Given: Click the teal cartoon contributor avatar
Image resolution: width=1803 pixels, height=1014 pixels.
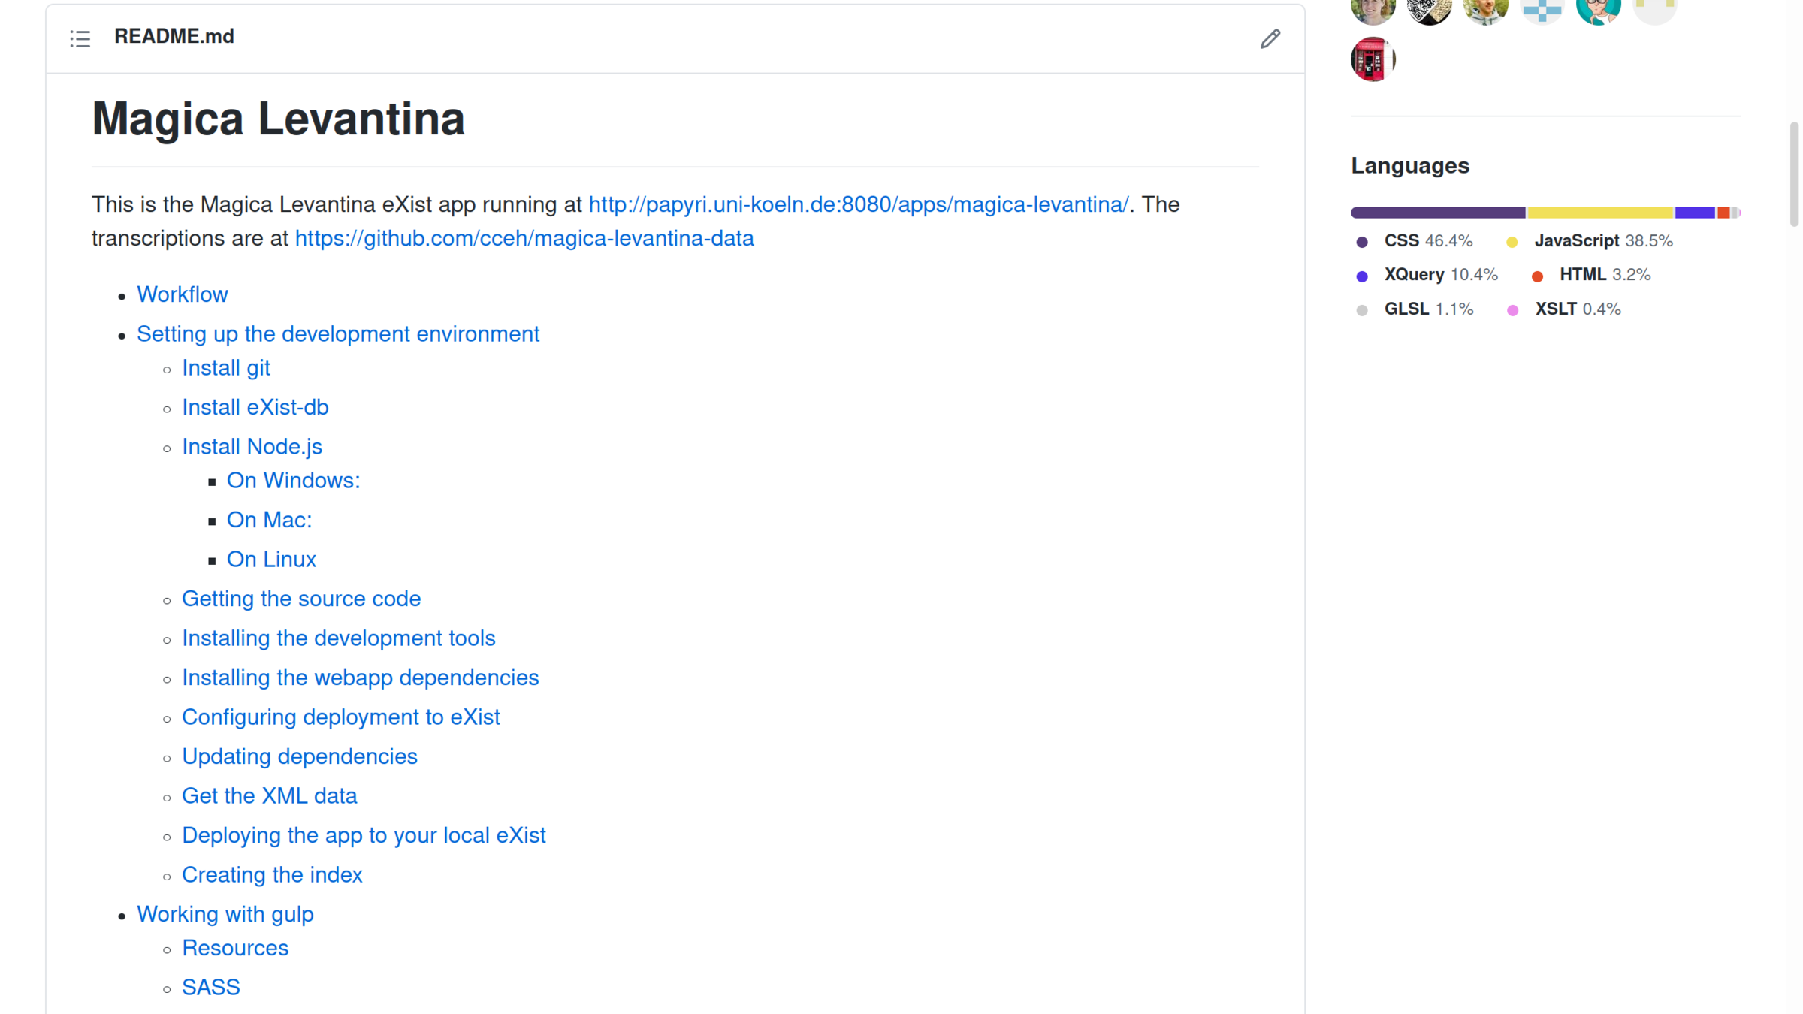Looking at the screenshot, I should [1598, 11].
